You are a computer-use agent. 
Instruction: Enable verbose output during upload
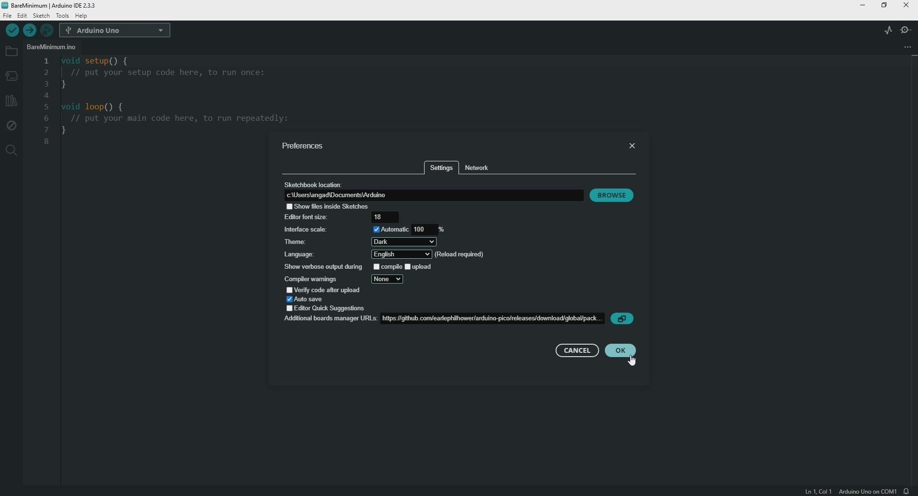click(408, 267)
